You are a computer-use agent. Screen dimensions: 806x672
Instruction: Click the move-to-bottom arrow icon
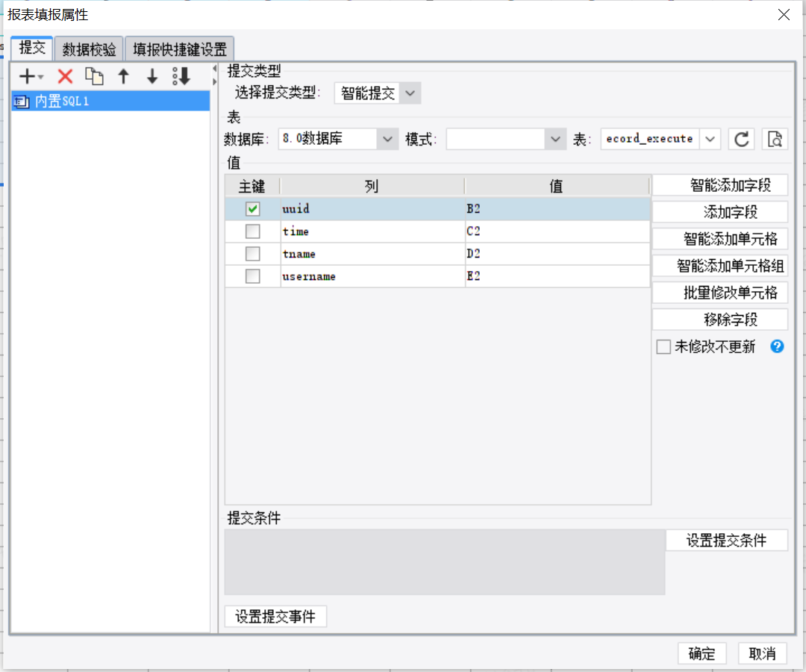(x=181, y=76)
